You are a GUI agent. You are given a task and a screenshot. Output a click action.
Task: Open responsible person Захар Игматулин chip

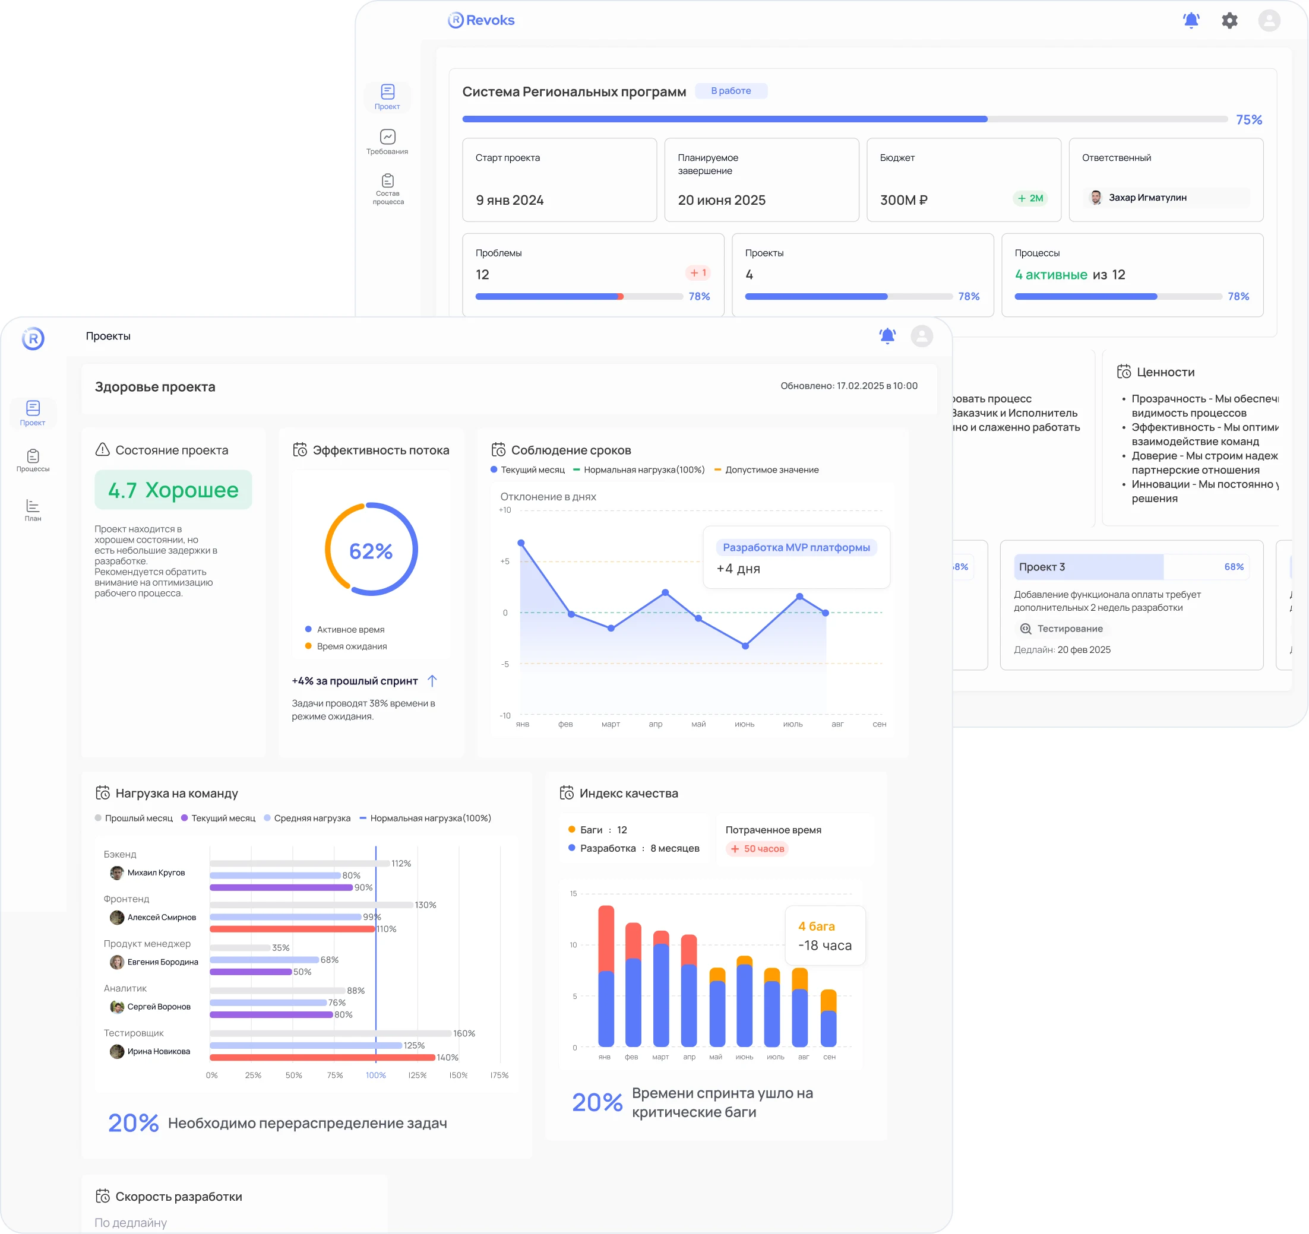tap(1165, 198)
